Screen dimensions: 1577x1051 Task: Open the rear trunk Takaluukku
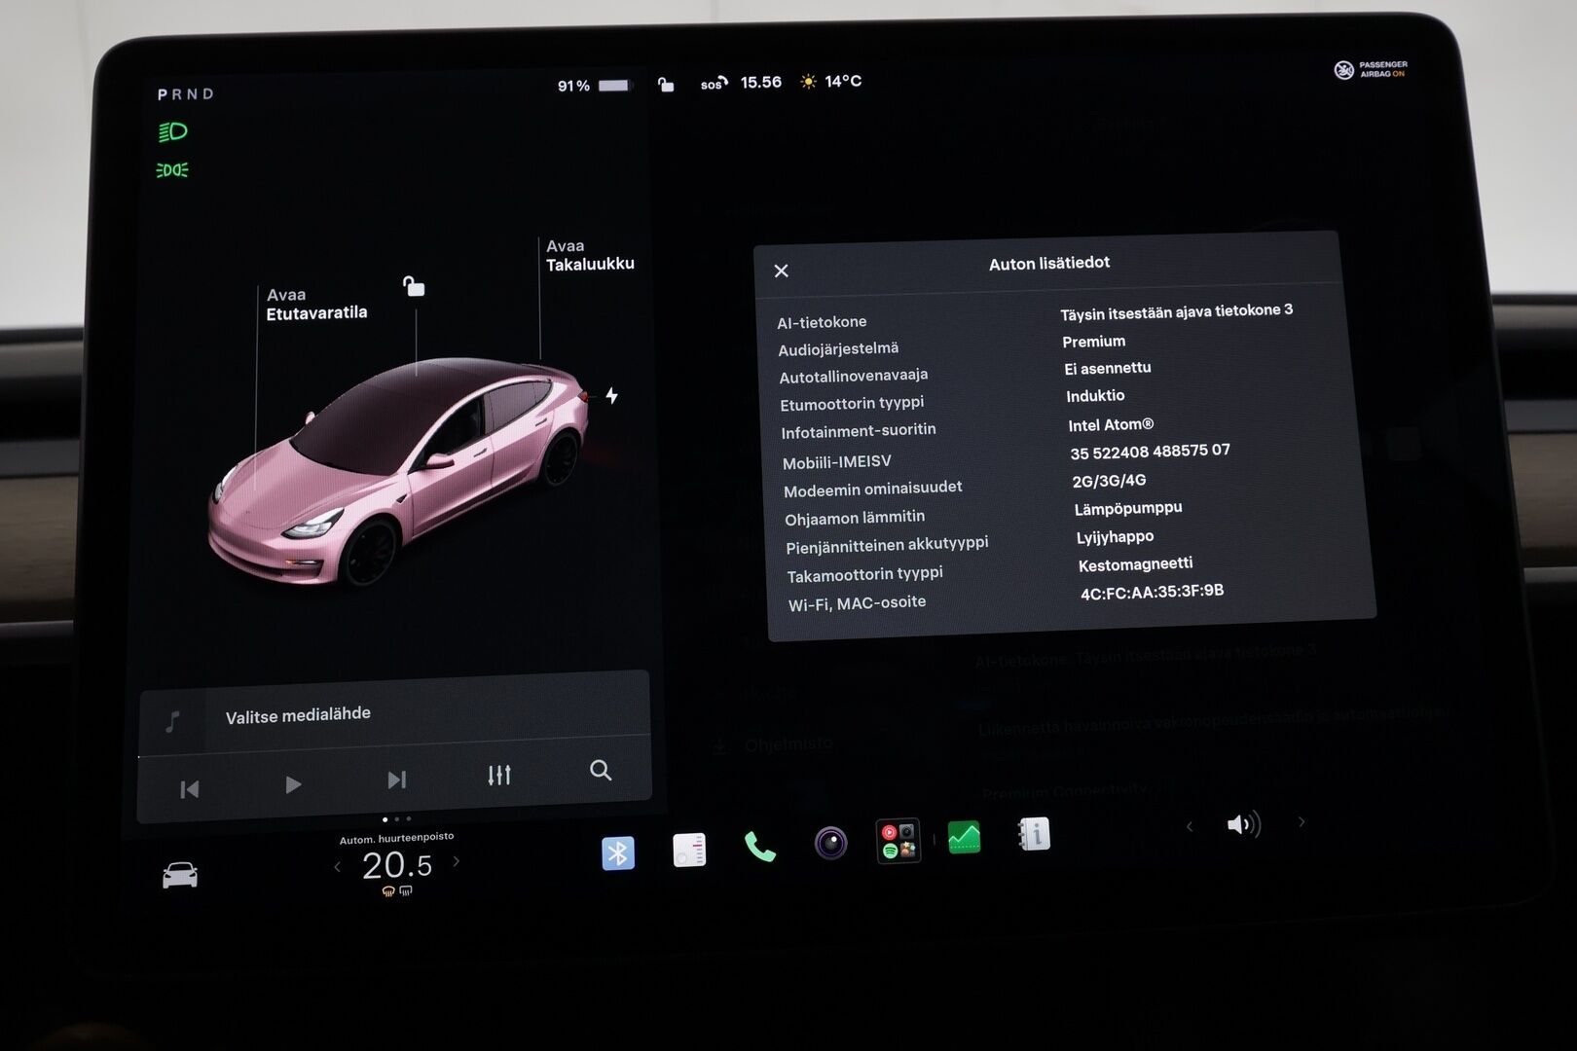pos(590,255)
